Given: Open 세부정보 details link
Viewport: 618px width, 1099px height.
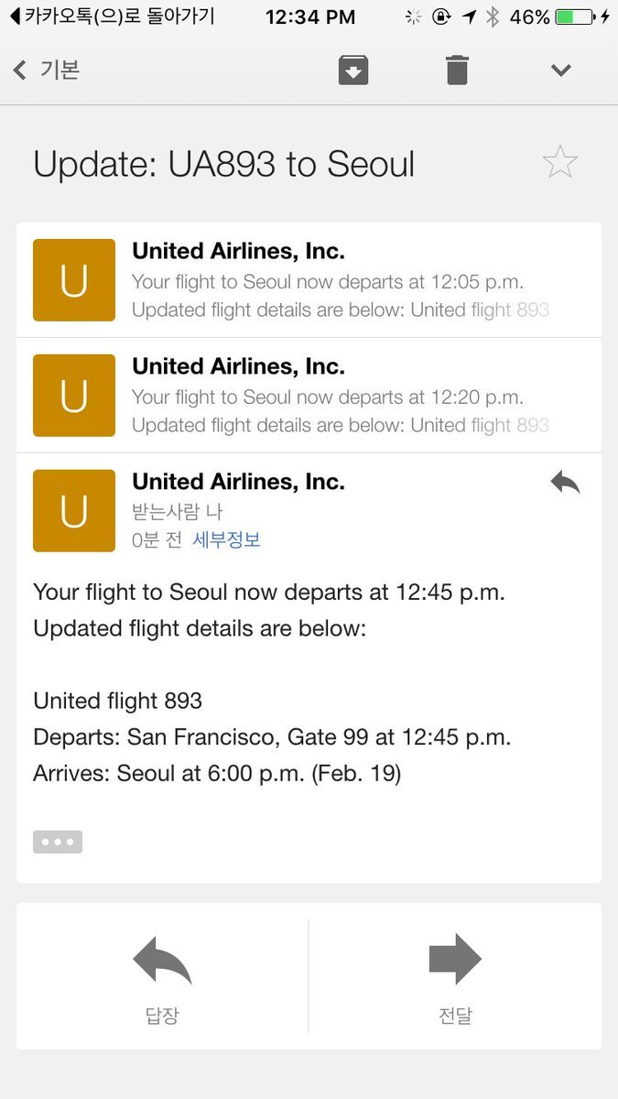Looking at the screenshot, I should click(x=226, y=540).
